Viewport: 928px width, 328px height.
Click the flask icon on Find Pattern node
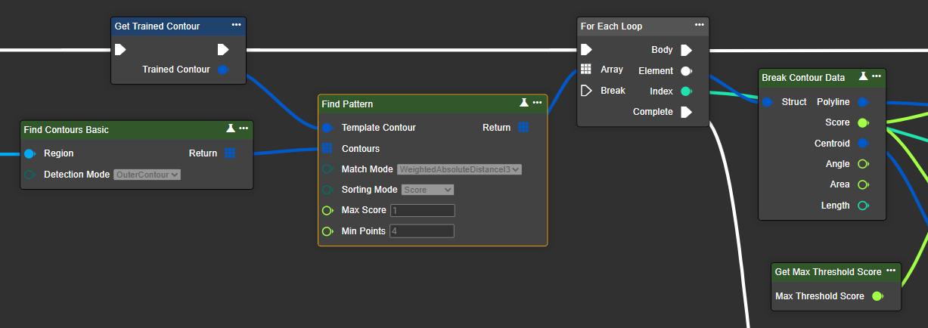(524, 103)
